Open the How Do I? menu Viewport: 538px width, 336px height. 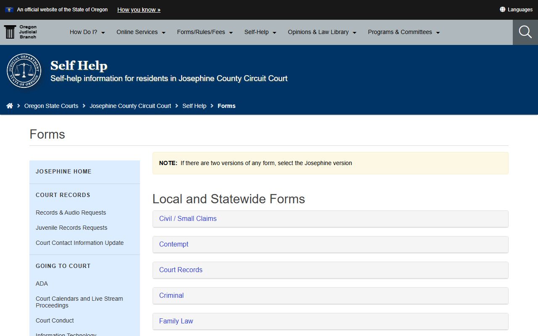(87, 32)
